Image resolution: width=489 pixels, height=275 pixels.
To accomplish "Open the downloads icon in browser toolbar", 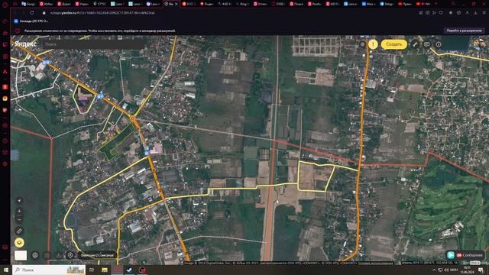I will click(475, 13).
